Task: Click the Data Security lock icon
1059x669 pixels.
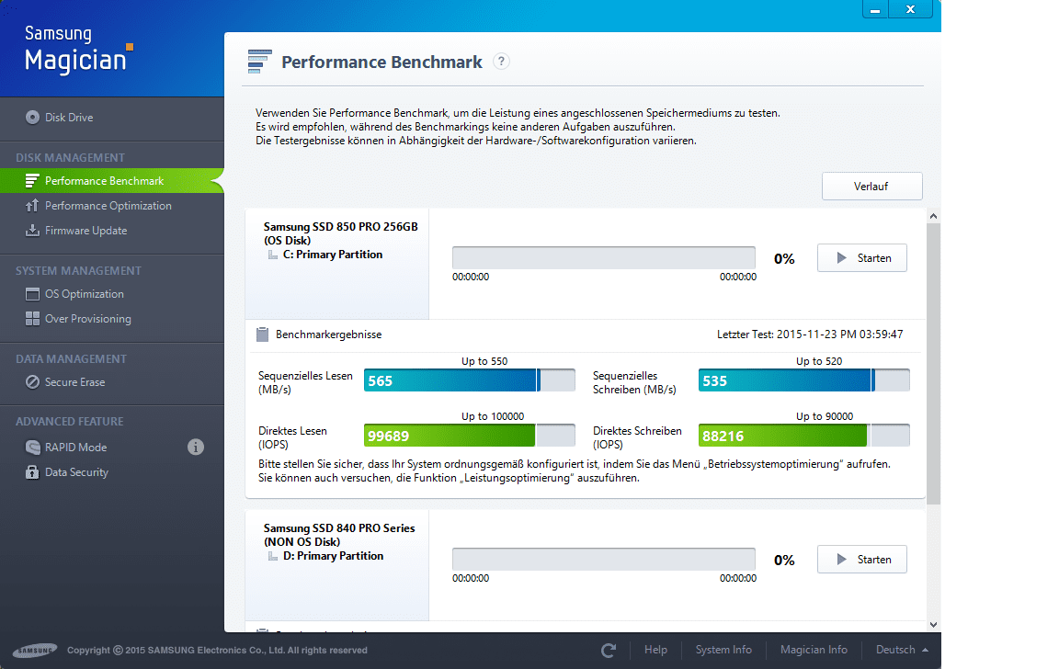Action: [32, 471]
